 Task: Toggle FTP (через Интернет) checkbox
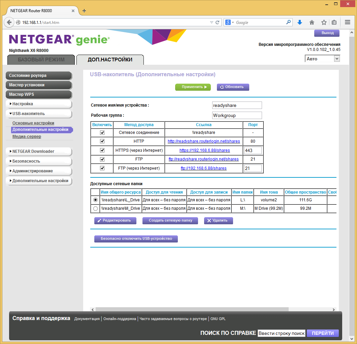102,168
